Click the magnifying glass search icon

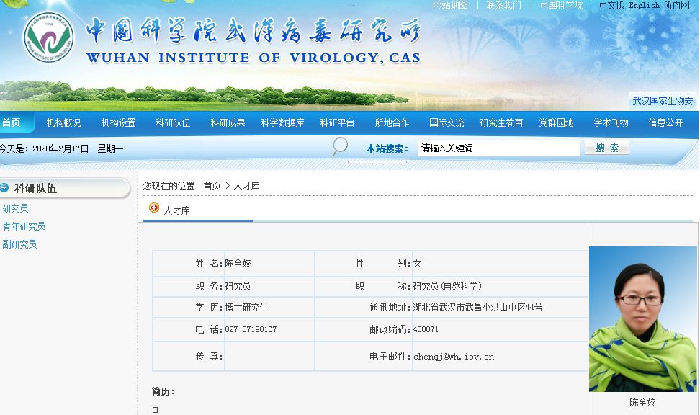click(340, 146)
